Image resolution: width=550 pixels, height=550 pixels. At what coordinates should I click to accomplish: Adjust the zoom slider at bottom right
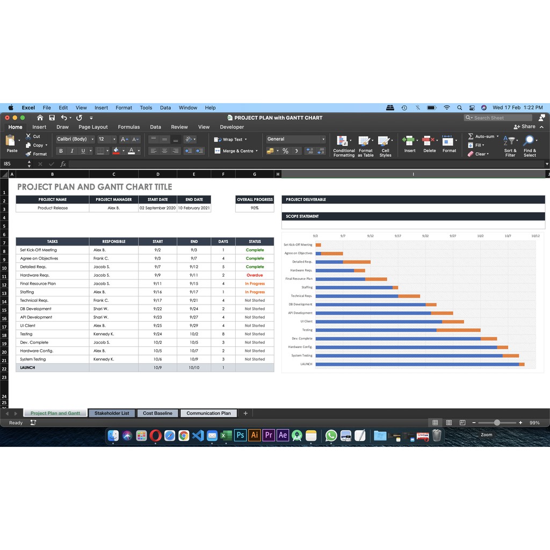(x=496, y=422)
